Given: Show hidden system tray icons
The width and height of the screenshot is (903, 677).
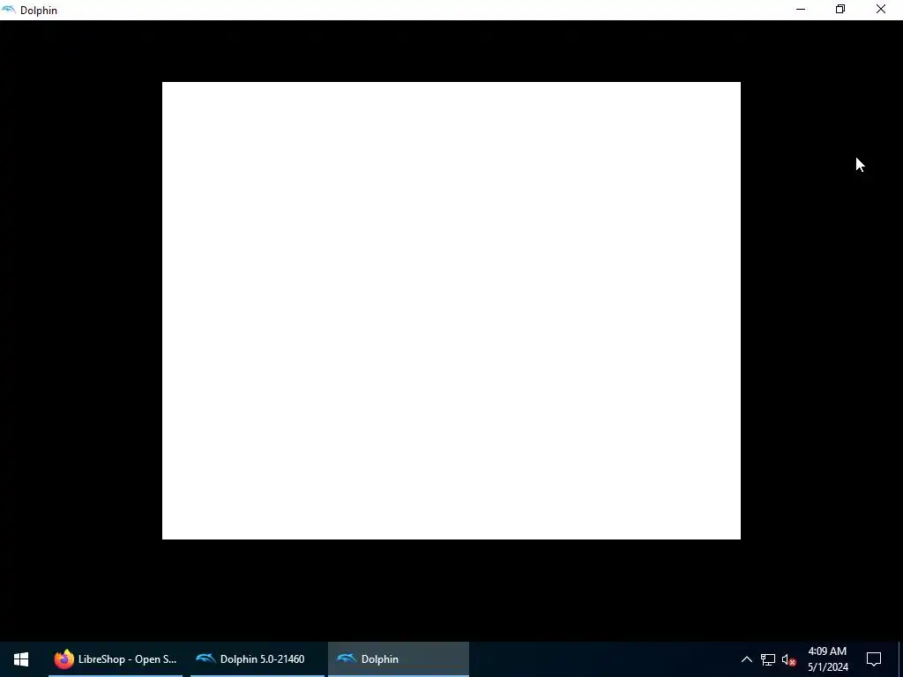Looking at the screenshot, I should (746, 659).
